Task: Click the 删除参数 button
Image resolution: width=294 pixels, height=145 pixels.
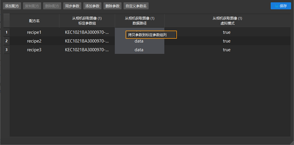Action: tap(112, 6)
